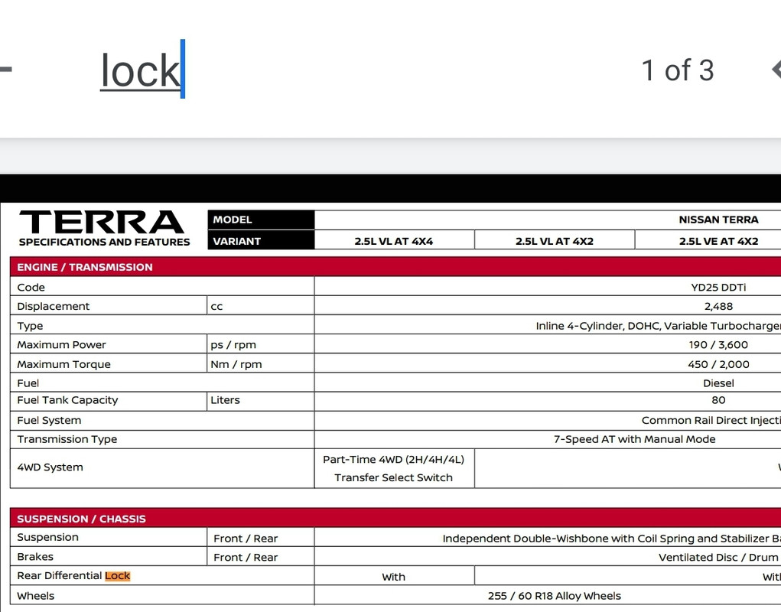Click the "Transmission Type" row label
This screenshot has width=781, height=612.
click(67, 439)
